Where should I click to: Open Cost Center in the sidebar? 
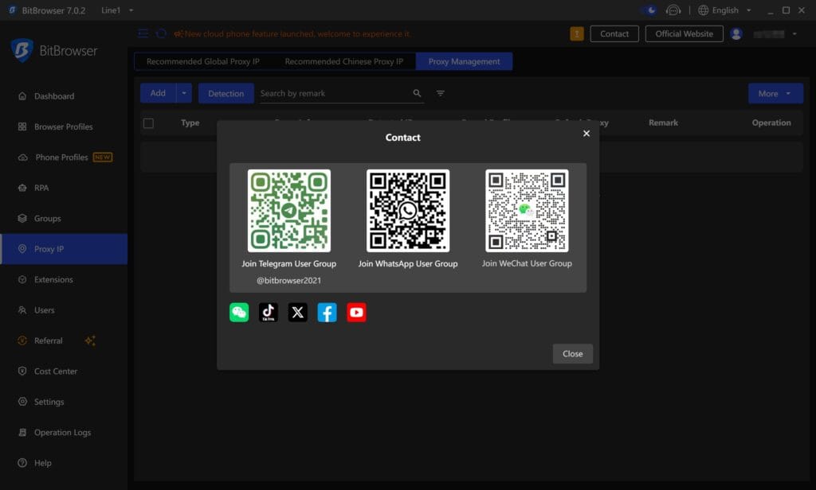64,371
